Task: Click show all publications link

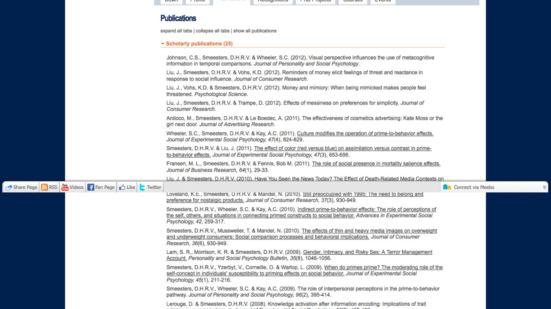Action: point(255,31)
